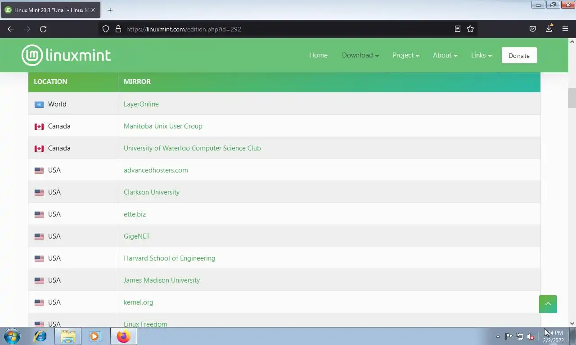Click the padlock site security icon

point(118,29)
